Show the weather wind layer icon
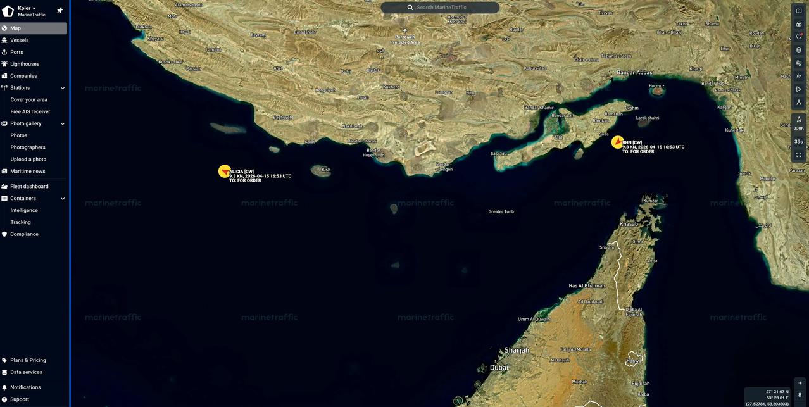The width and height of the screenshot is (809, 407). pyautogui.click(x=799, y=63)
